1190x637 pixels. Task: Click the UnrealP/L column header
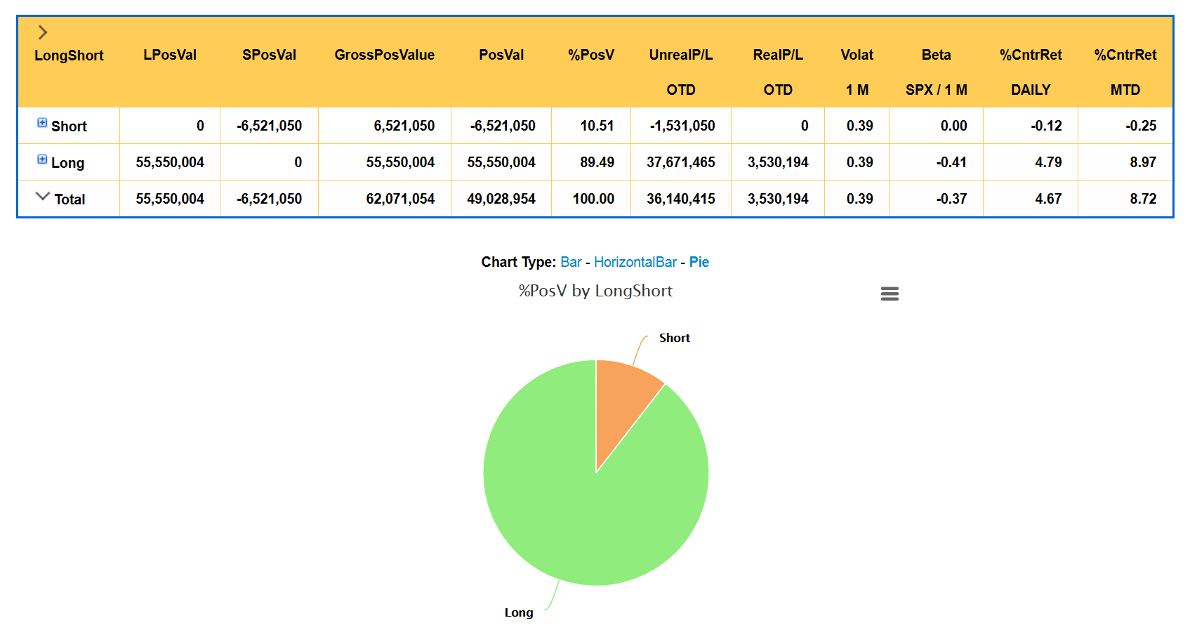pos(680,55)
